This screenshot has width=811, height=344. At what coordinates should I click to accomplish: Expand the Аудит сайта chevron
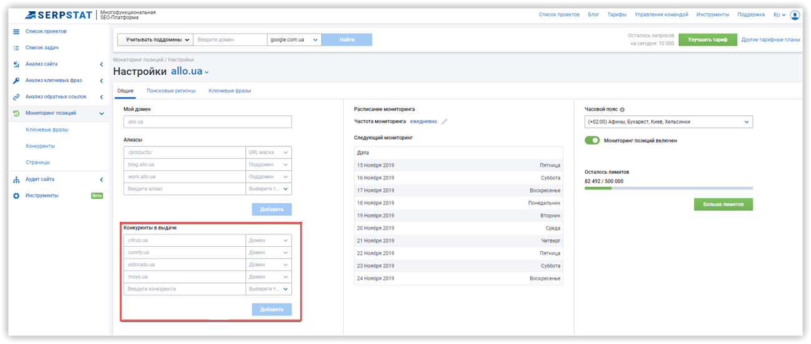pos(101,179)
